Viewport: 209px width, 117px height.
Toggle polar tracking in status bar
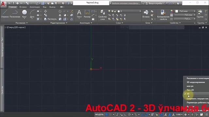tap(129, 114)
